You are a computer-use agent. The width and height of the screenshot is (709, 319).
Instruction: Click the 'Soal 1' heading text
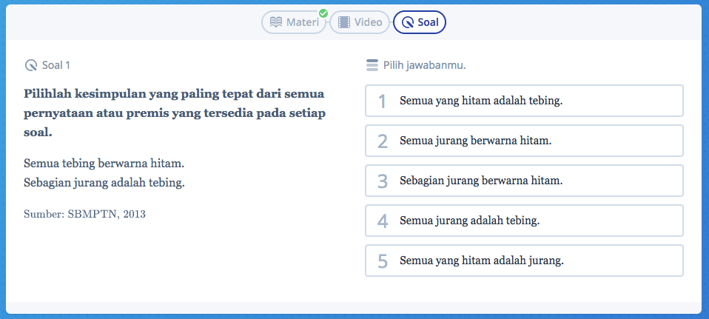pos(56,65)
